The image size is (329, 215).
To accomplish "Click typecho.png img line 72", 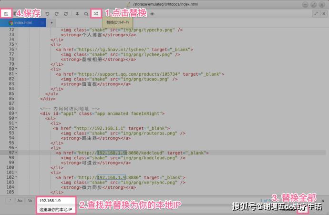I will [122, 30].
